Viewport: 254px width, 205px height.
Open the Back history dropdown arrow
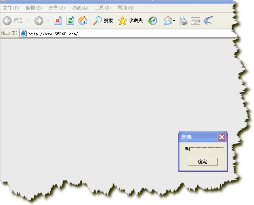point(28,20)
